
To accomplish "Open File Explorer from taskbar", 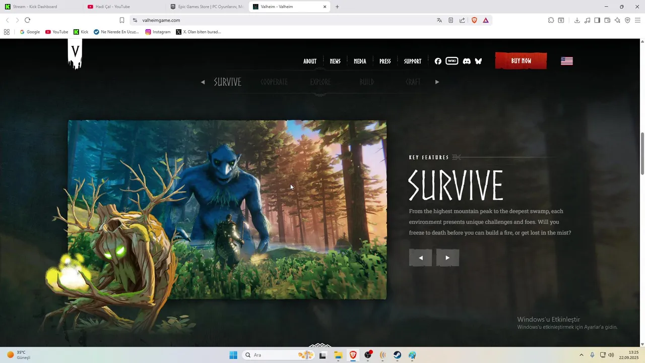I will click(338, 355).
